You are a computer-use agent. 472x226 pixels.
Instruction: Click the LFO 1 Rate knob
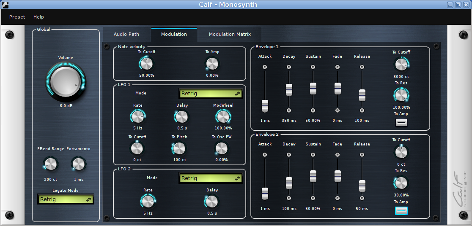point(138,117)
